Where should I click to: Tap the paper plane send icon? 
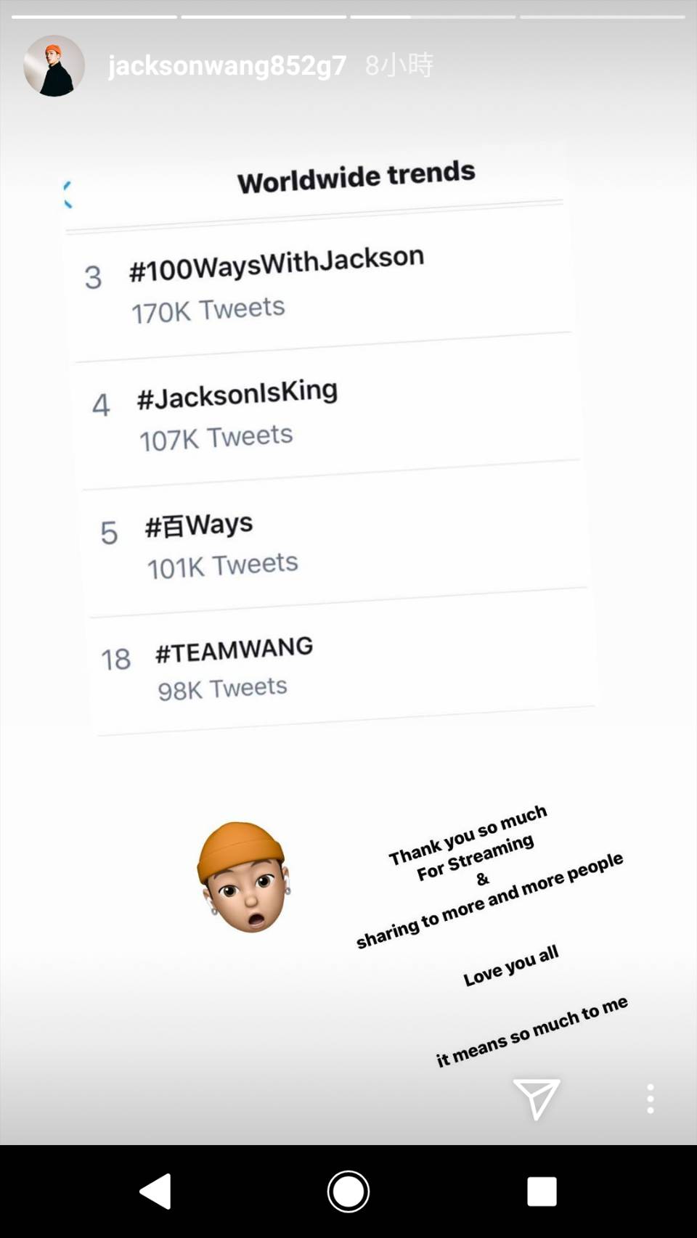tap(536, 1098)
